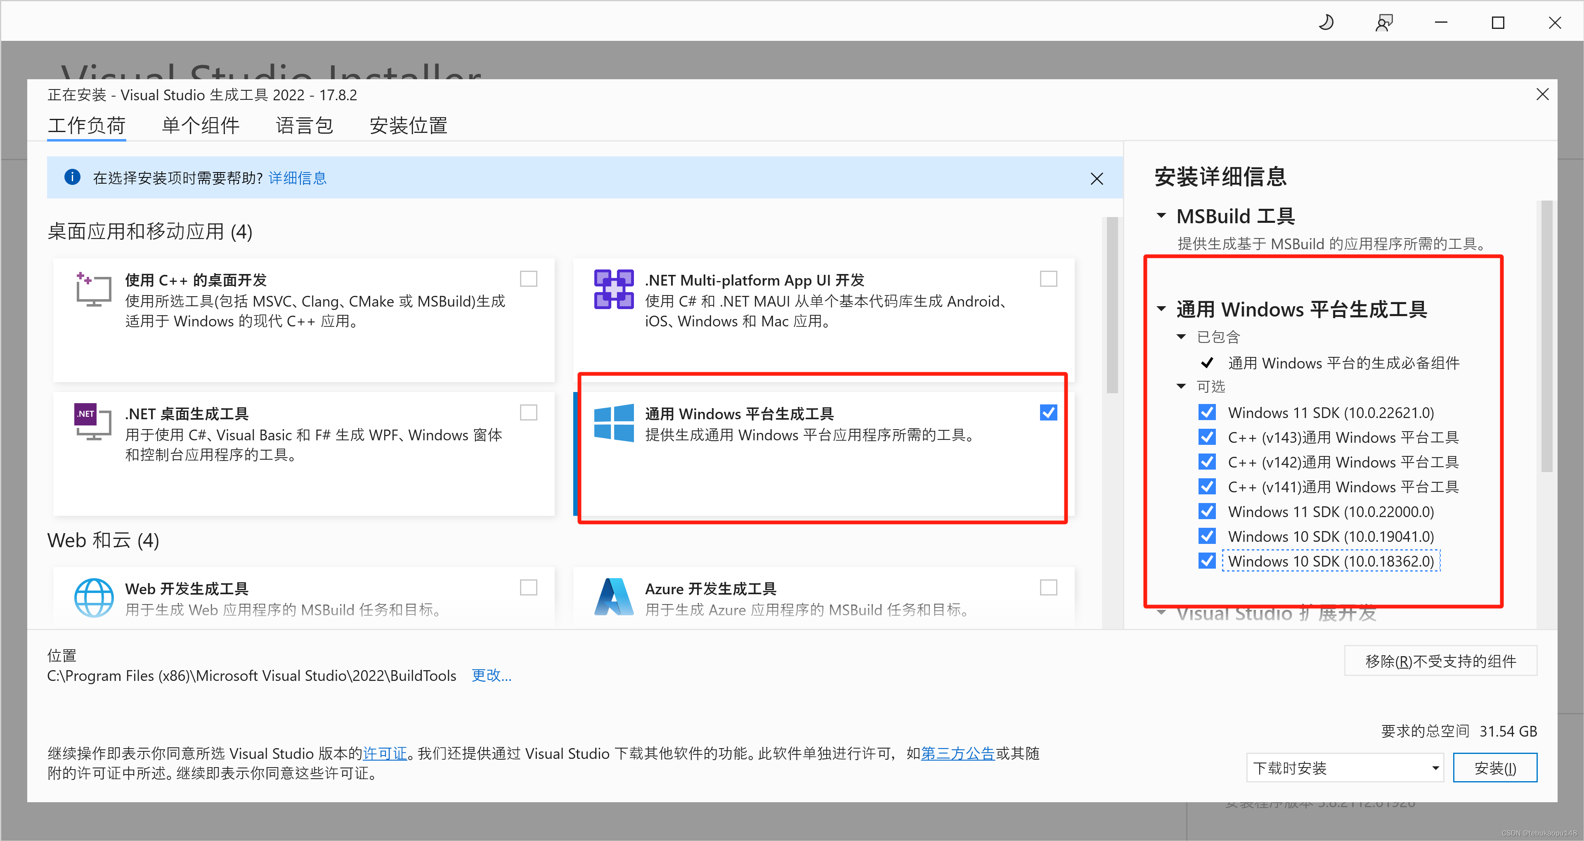
Task: Collapse the 可选 optional components list
Action: pos(1181,386)
